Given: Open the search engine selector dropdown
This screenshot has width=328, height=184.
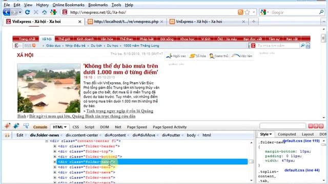Looking at the screenshot, I should click(268, 12).
